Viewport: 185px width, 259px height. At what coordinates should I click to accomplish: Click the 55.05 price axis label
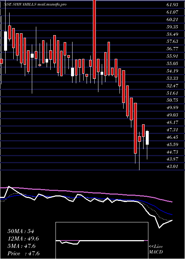(x=172, y=64)
